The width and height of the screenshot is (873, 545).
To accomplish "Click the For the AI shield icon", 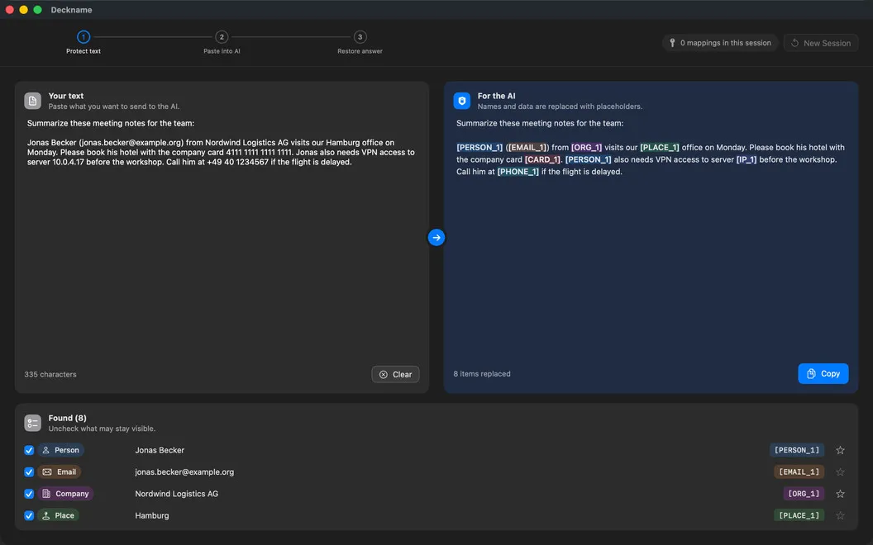I will point(461,101).
